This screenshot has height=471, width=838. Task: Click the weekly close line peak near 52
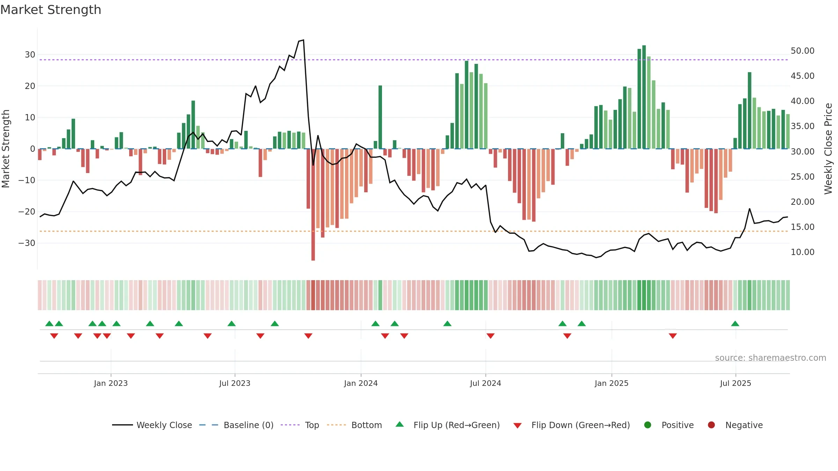click(303, 40)
